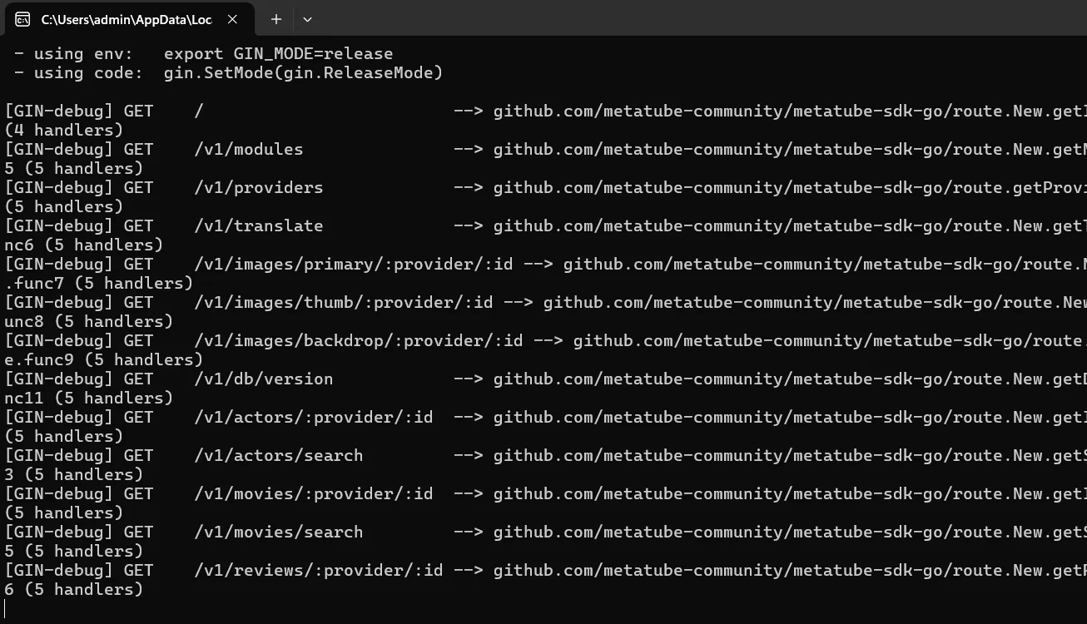The image size is (1087, 624).
Task: Click the /v1/db/version route path
Action: tap(264, 379)
